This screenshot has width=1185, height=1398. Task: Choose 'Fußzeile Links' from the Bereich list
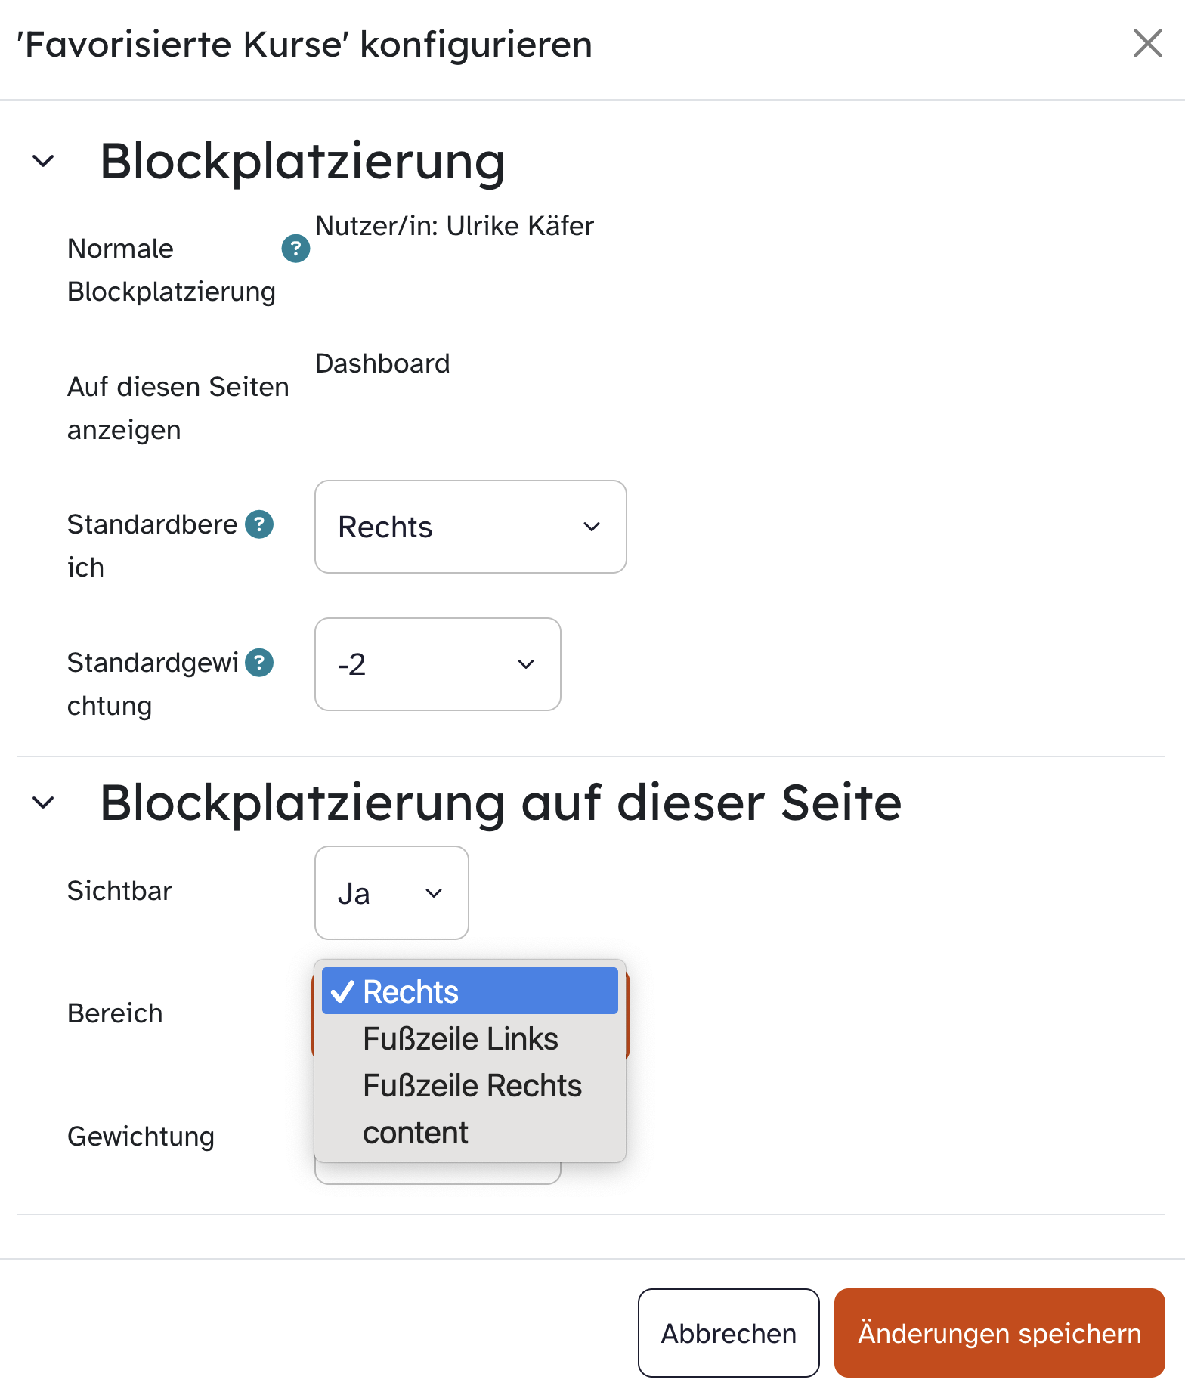460,1039
